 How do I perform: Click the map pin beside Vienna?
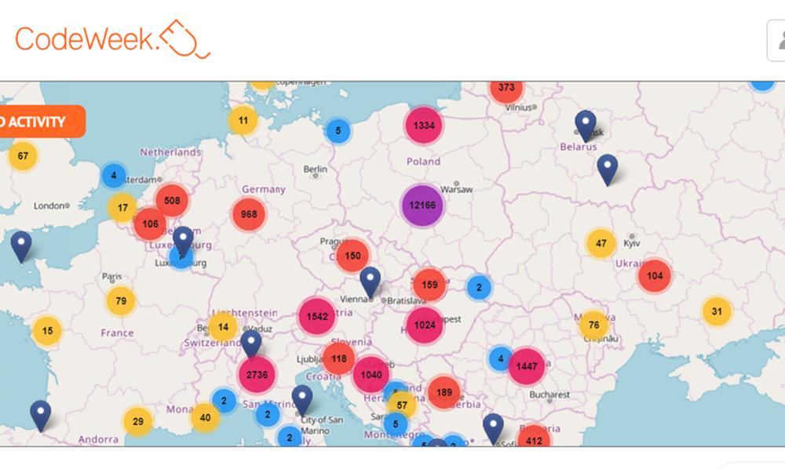pyautogui.click(x=370, y=282)
